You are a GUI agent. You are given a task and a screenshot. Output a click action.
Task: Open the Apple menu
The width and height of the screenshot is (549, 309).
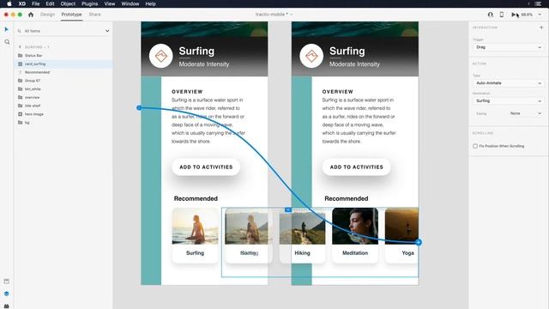[x=9, y=3]
